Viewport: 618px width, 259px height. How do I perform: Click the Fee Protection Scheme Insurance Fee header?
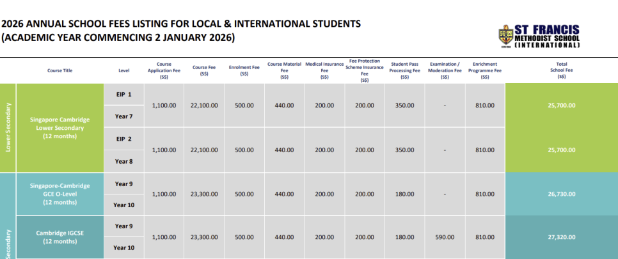[x=365, y=71]
